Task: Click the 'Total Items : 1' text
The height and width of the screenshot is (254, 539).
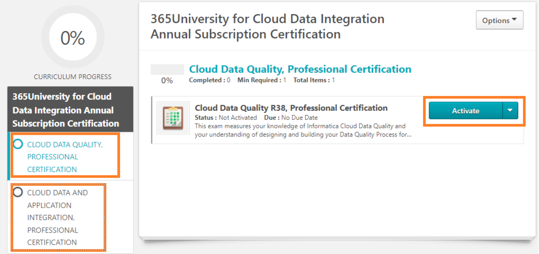Action: click(x=314, y=80)
